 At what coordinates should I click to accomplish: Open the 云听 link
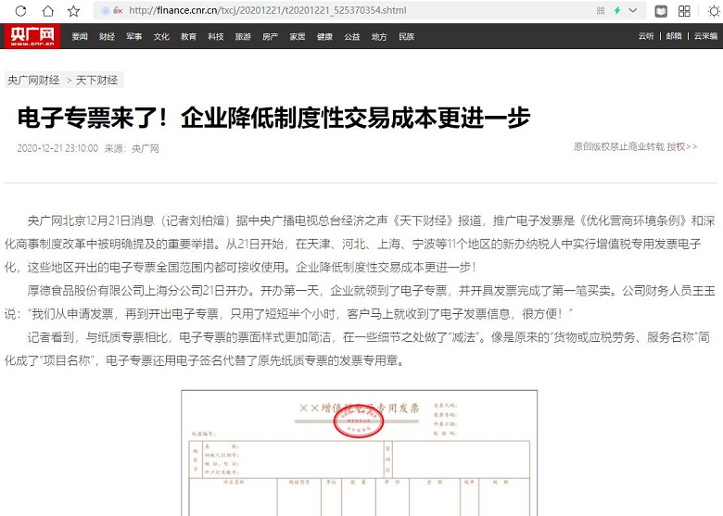point(646,37)
